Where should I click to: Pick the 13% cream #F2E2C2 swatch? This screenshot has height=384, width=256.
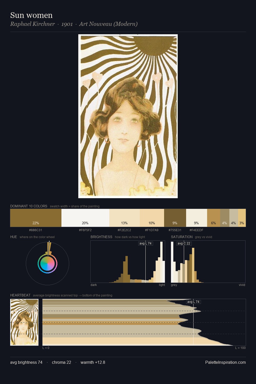[124, 218]
